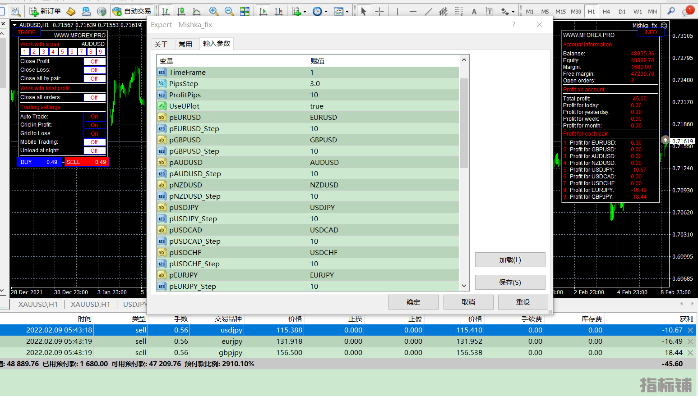Toggle Unload at night Off switch
698x396 pixels.
(x=94, y=151)
